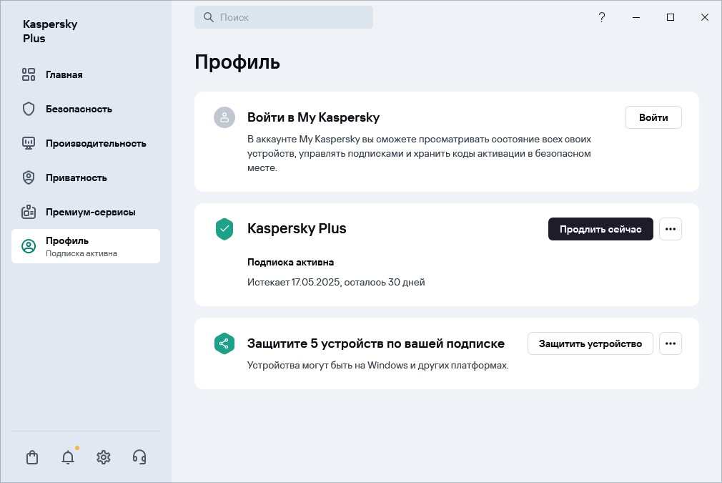Screen dimensions: 722x483
Task: Open Производительность monitor icon
Action: pos(29,143)
